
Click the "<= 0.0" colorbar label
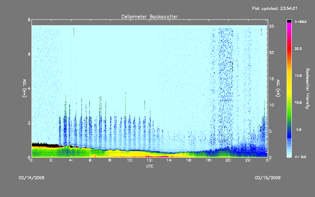[300, 156]
